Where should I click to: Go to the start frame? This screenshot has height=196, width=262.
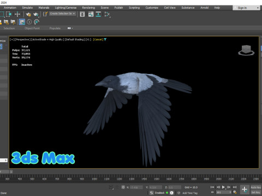pyautogui.click(x=212, y=187)
